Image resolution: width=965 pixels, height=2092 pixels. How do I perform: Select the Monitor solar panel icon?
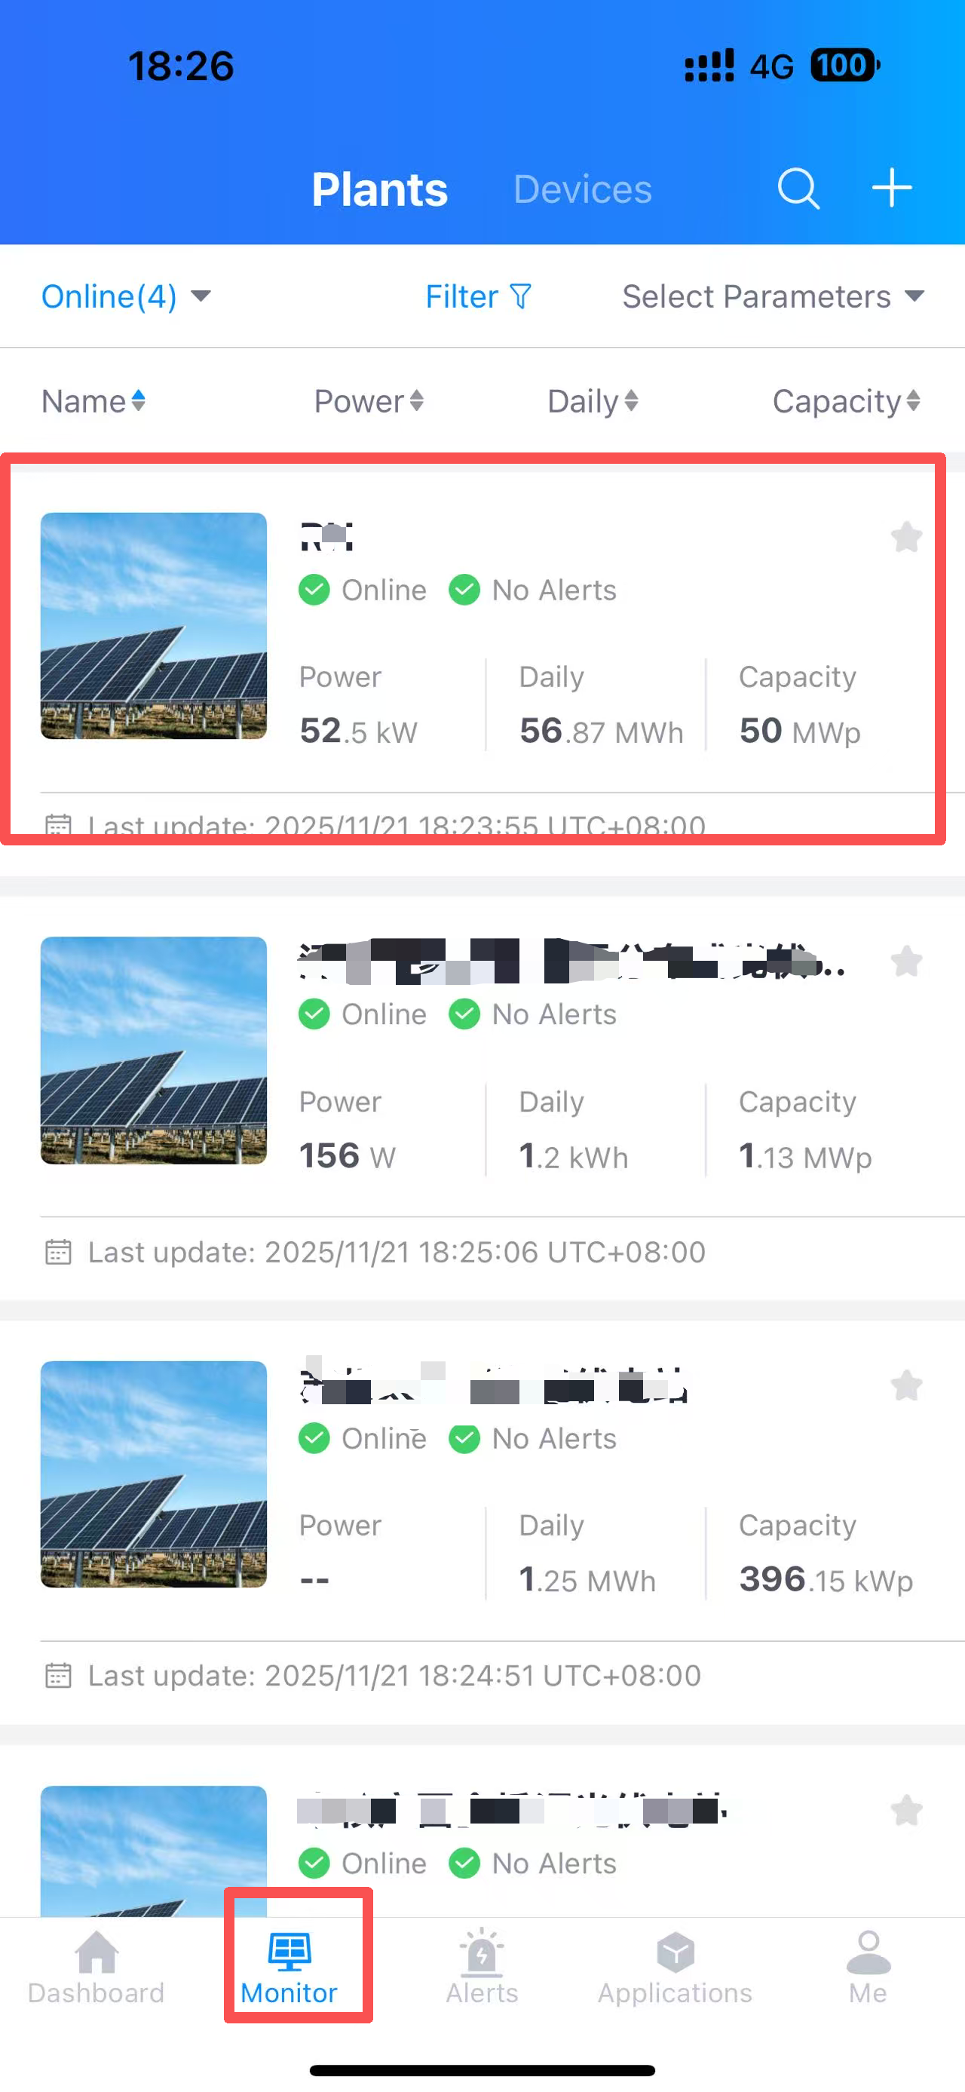click(x=289, y=1952)
